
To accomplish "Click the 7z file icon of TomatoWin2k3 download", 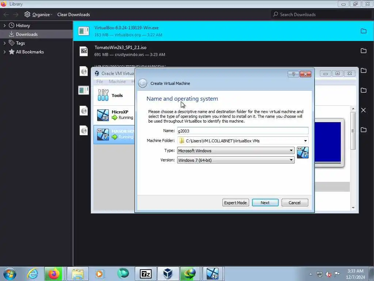I will pos(84,51).
